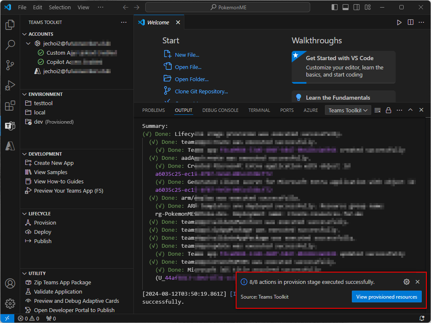Viewport: 431px width, 323px height.
Task: Dismiss the provision success notification
Action: 418,282
